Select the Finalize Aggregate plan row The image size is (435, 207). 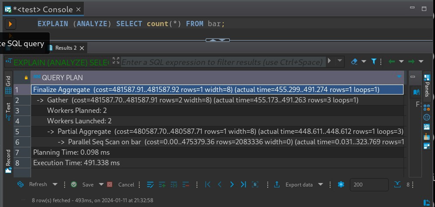[x=217, y=90]
